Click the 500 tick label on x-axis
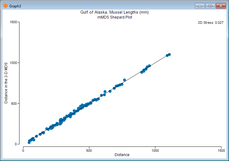 (x=89, y=150)
